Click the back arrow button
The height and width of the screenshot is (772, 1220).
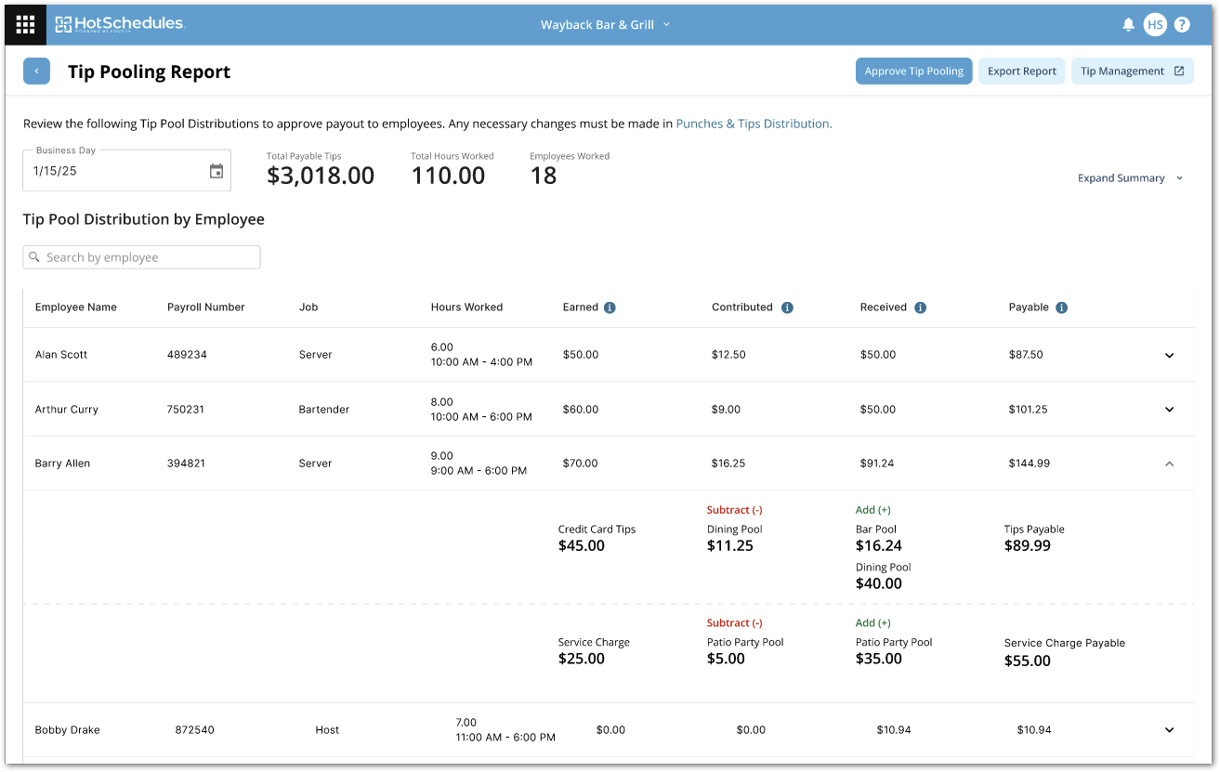pos(36,72)
